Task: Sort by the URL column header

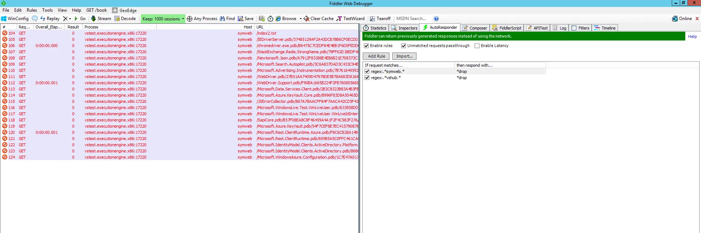Action: (x=306, y=27)
